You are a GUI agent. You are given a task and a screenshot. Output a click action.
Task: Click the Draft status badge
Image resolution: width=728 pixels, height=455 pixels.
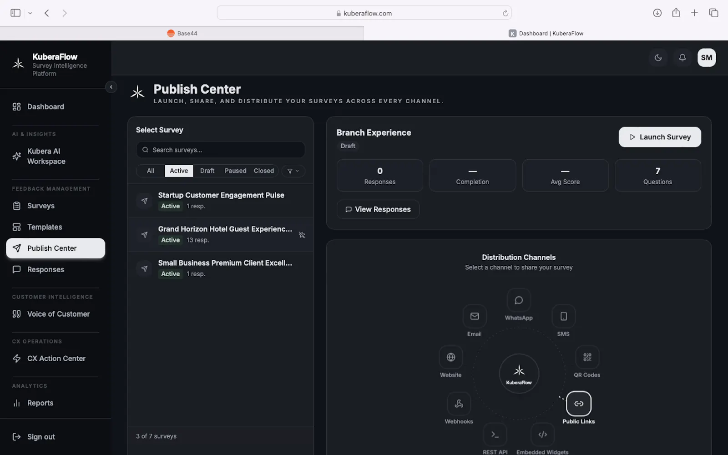pos(348,146)
